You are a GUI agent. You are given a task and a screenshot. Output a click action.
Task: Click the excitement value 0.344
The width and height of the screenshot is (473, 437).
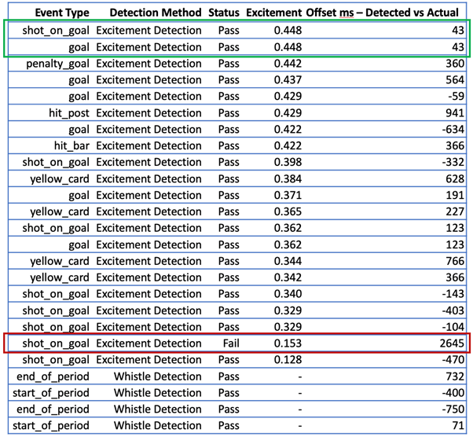pyautogui.click(x=288, y=261)
